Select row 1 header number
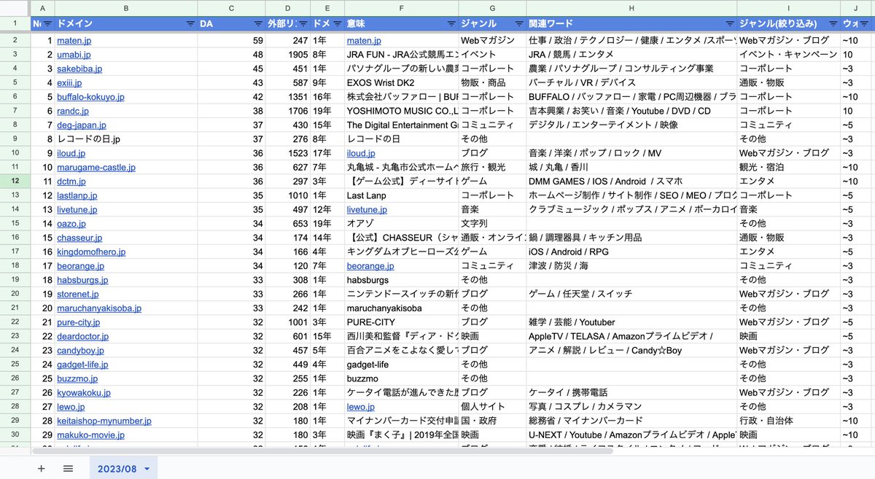The image size is (875, 479). point(15,23)
